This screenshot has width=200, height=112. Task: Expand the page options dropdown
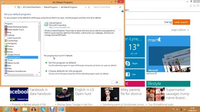coord(180,30)
